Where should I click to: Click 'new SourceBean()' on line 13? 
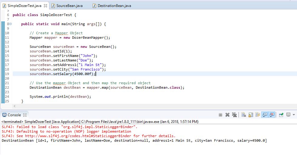[x=98, y=47]
